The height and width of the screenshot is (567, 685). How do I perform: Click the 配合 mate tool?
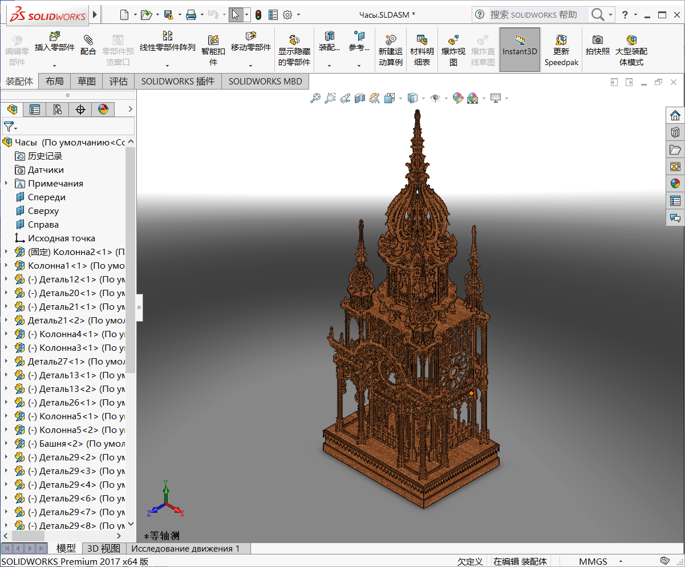(x=88, y=44)
